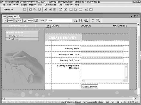Open the Window menu
141x105 pixels.
pos(68,5)
